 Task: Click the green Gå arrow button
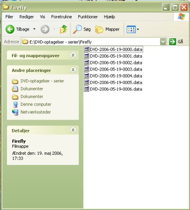tap(172, 41)
